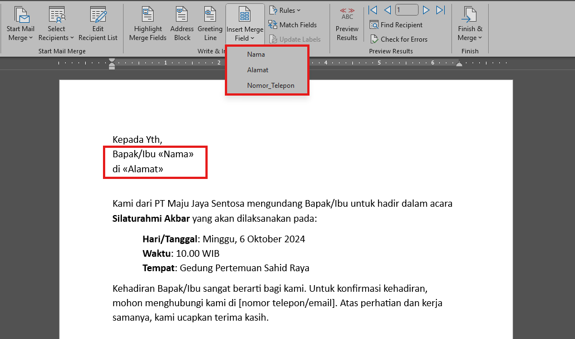Insert an Address Block
This screenshot has height=339, width=575.
(x=181, y=22)
